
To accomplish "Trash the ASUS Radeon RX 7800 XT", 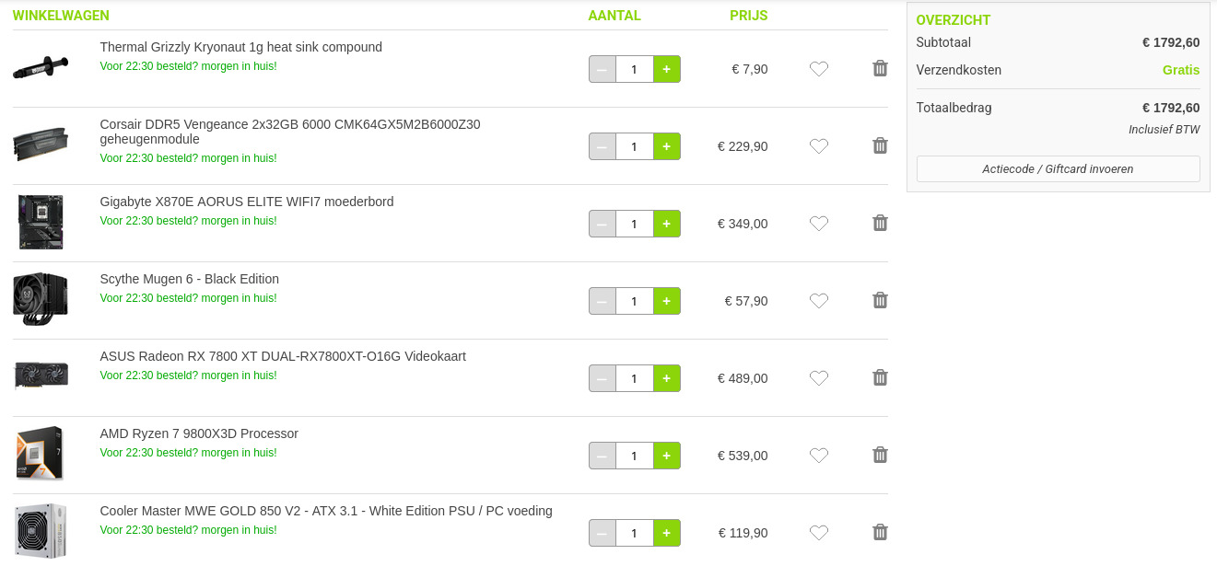I will (x=880, y=377).
